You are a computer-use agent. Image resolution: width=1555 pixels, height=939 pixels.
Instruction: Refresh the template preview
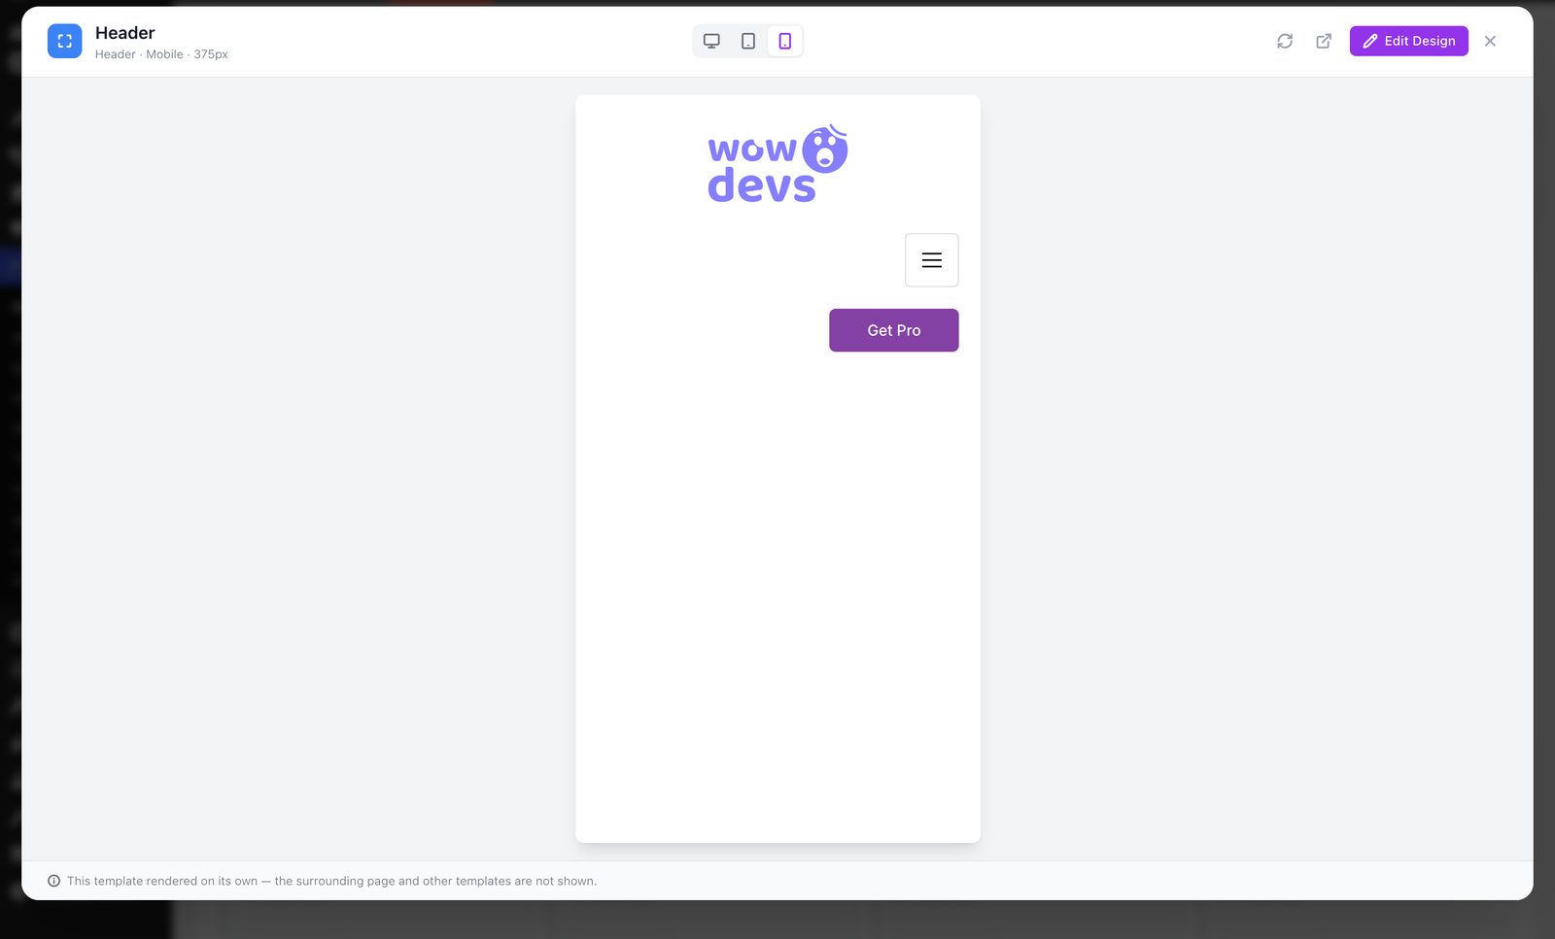pos(1285,41)
